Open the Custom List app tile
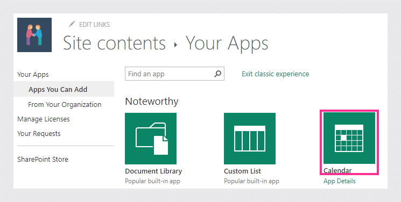This screenshot has height=202, width=401. pos(250,139)
